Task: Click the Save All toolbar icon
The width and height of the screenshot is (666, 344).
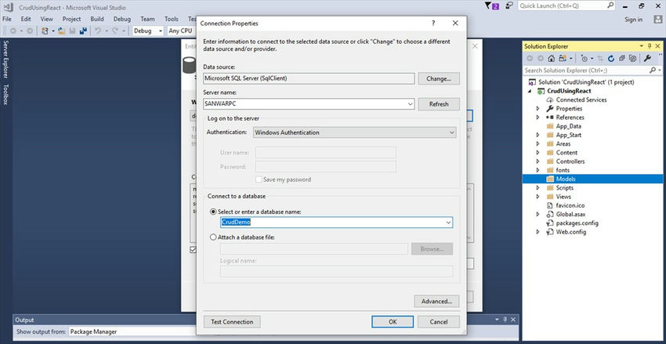Action: (83, 31)
